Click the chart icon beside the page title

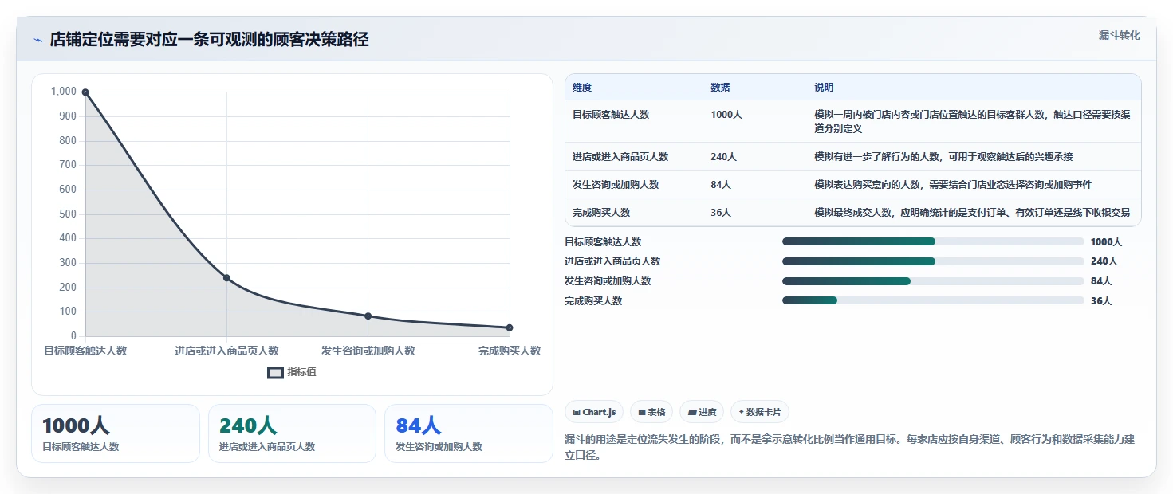coord(37,40)
